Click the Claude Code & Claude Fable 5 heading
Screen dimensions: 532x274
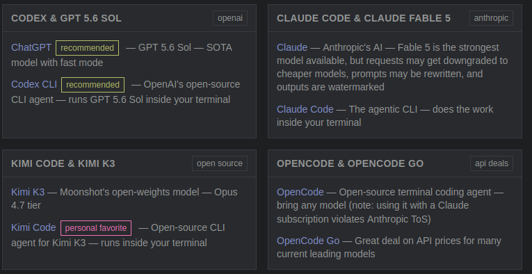click(x=364, y=18)
